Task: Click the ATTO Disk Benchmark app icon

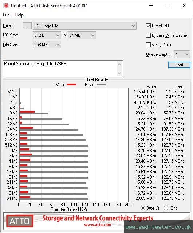Action: coord(6,5)
